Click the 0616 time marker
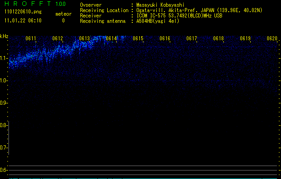 [165, 38]
